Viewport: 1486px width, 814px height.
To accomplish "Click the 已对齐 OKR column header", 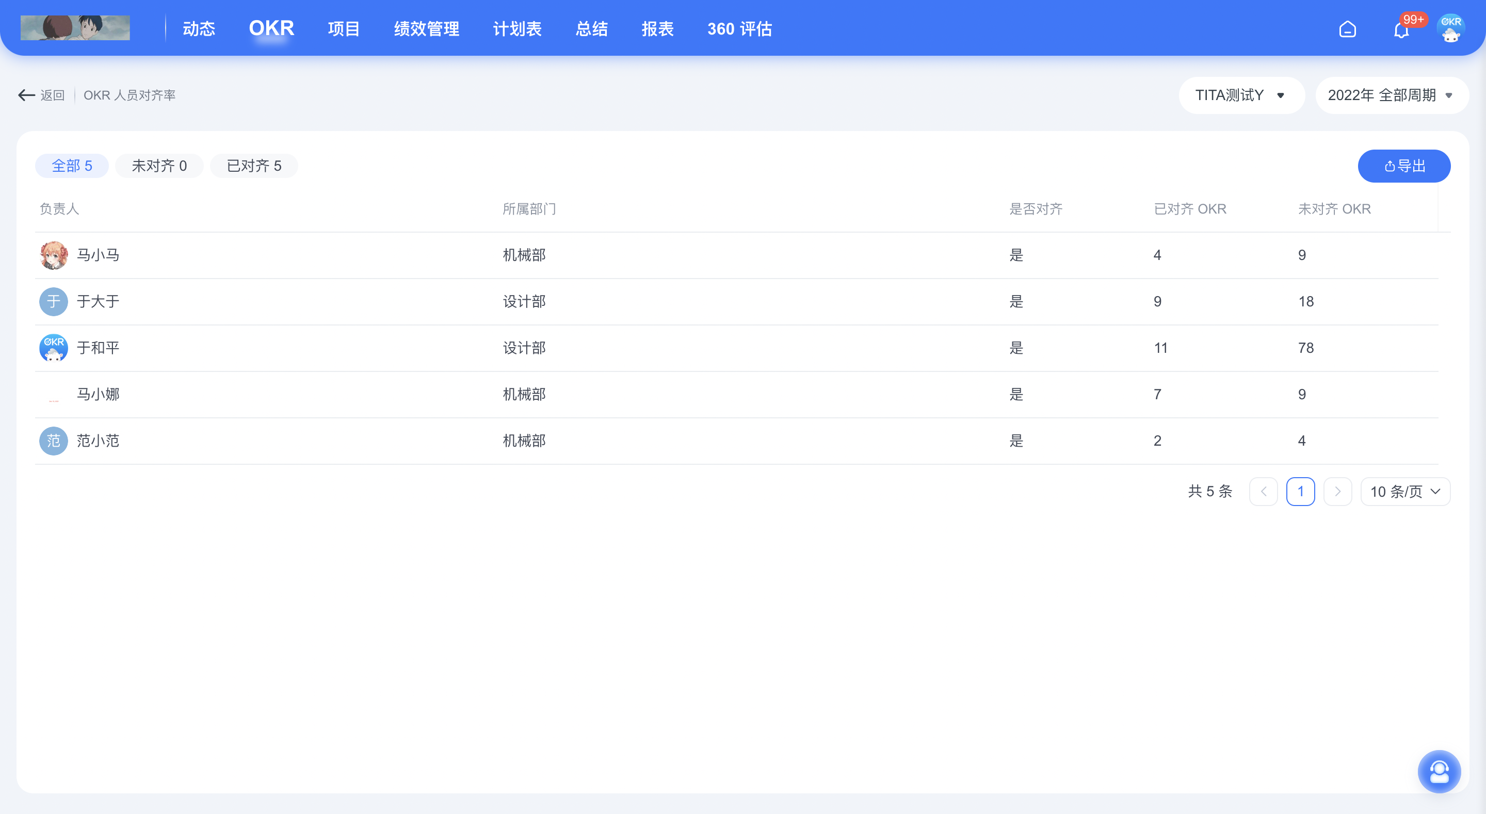I will click(1190, 209).
